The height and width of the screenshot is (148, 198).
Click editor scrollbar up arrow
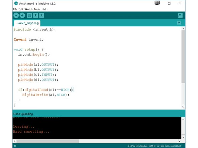pyautogui.click(x=183, y=29)
